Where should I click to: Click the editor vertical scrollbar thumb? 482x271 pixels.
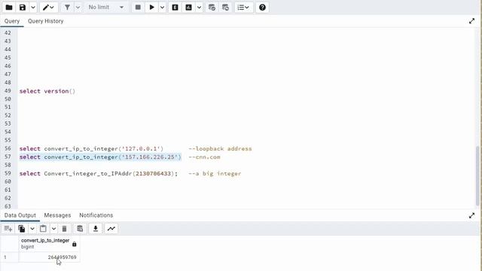coord(477,175)
